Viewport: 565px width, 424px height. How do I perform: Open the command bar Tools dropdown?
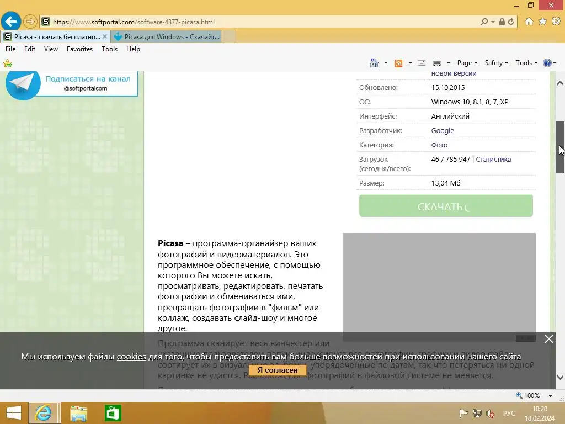(x=527, y=63)
